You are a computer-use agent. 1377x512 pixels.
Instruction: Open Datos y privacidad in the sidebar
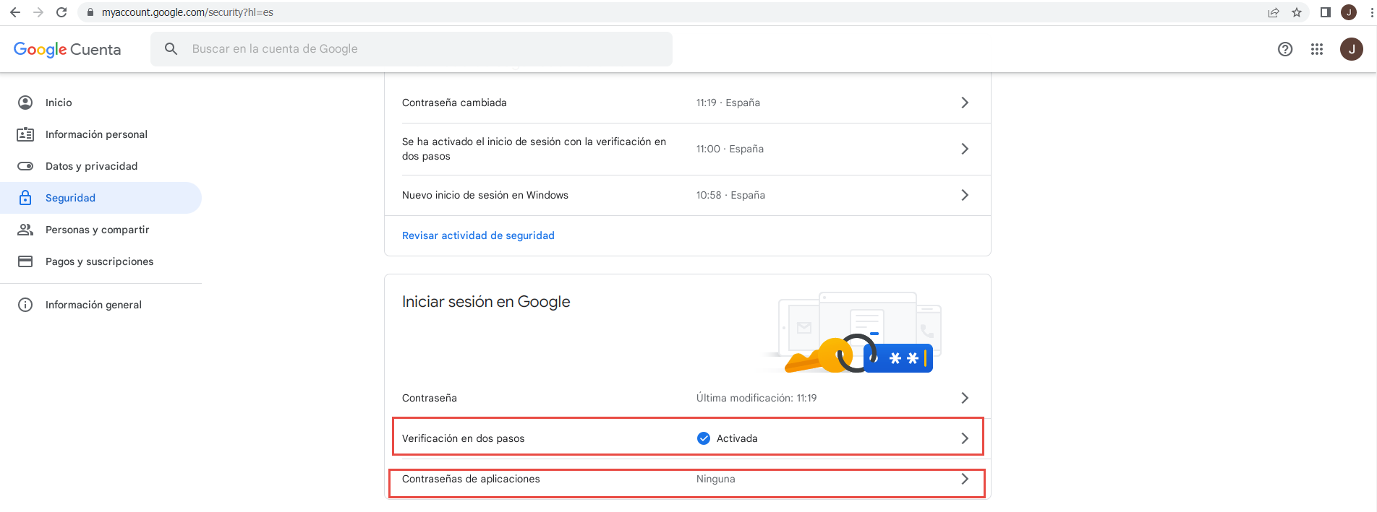(x=101, y=166)
